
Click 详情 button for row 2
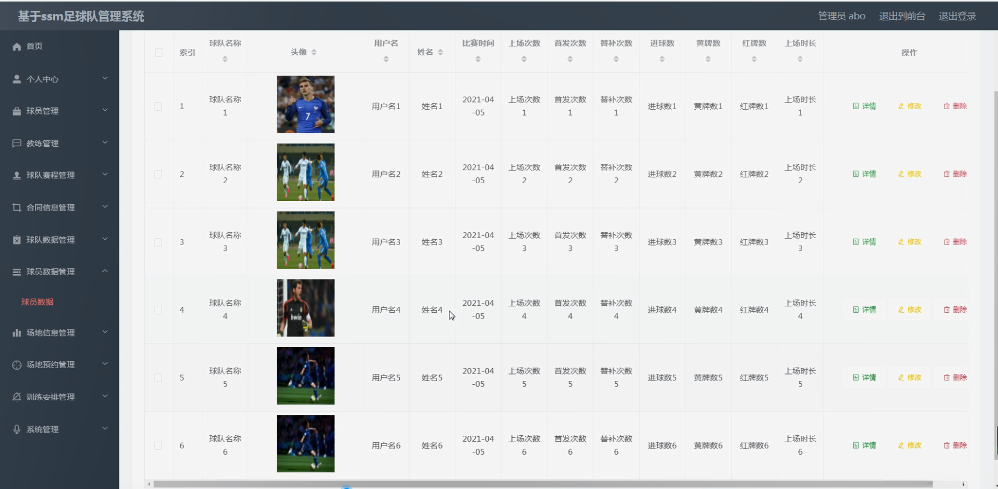tap(865, 174)
